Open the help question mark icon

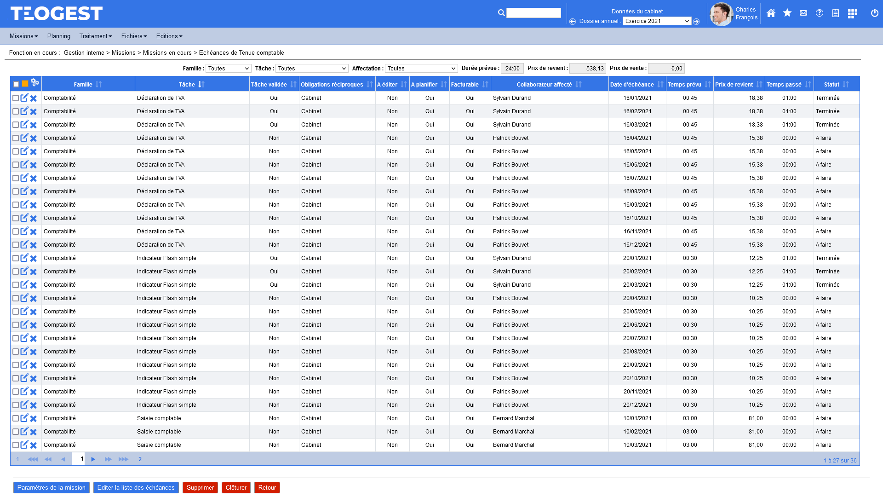(x=820, y=13)
